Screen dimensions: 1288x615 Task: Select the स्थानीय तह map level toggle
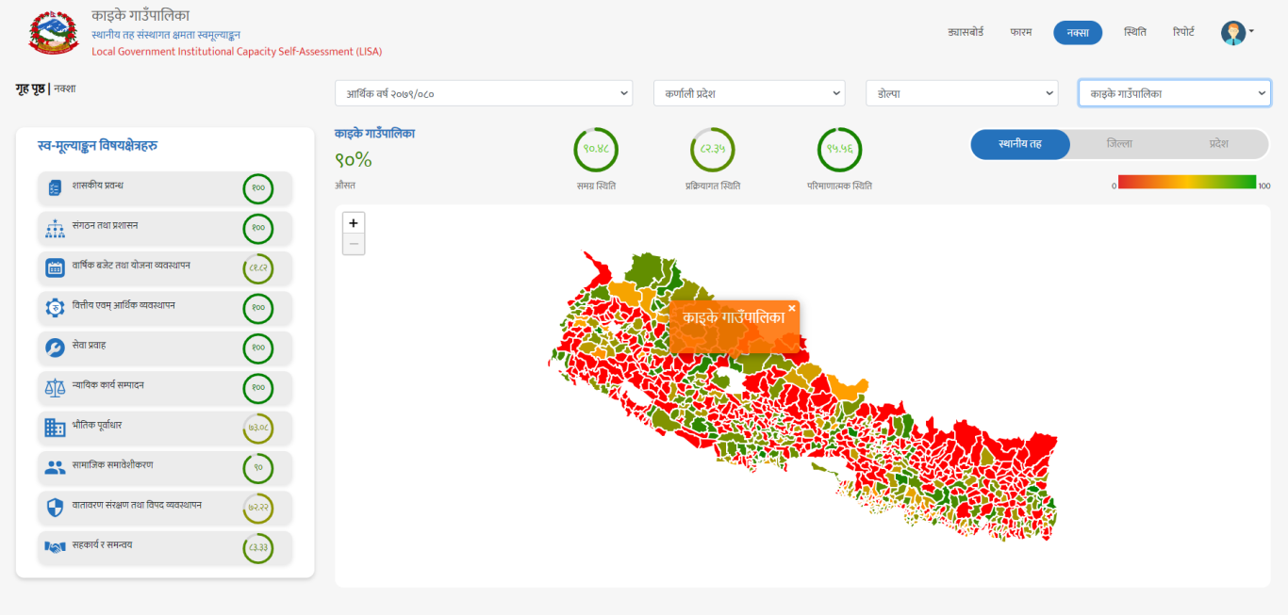click(x=1020, y=144)
